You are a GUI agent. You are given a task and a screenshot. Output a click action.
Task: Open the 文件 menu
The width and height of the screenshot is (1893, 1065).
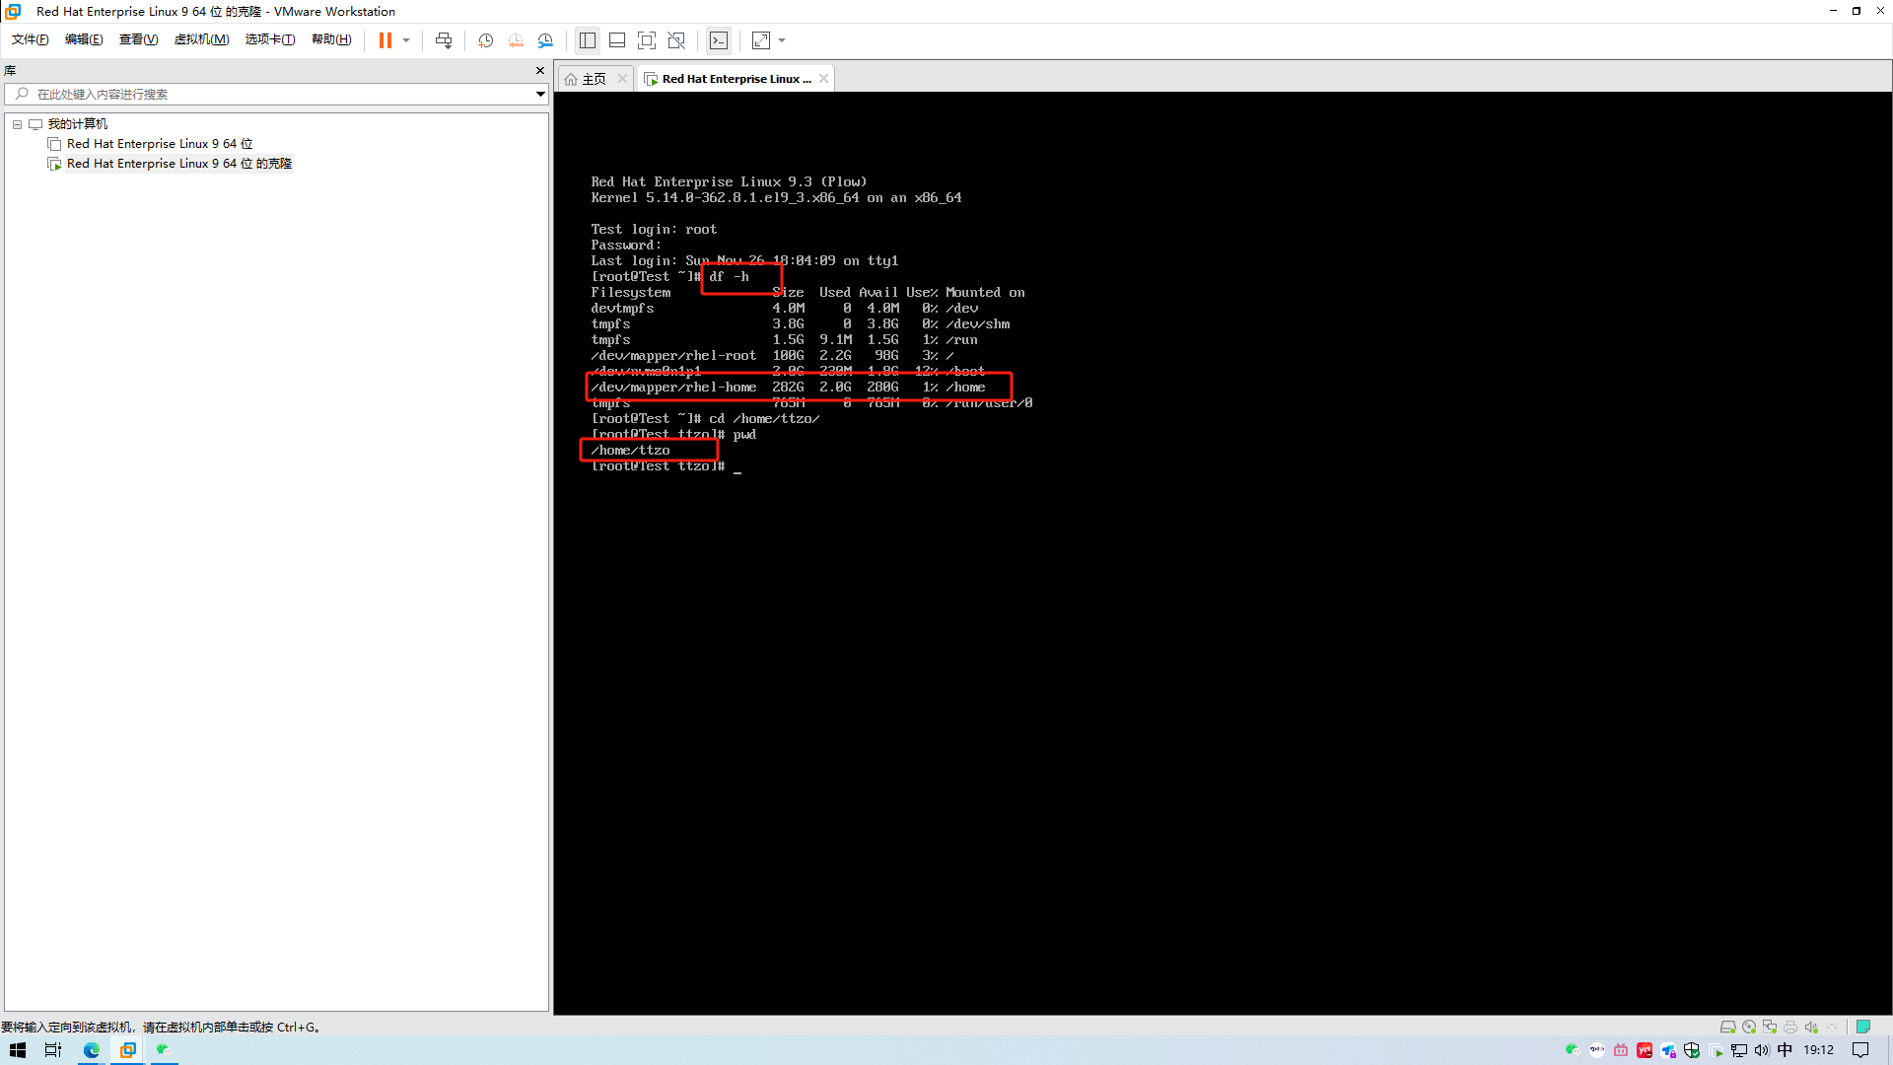(30, 39)
